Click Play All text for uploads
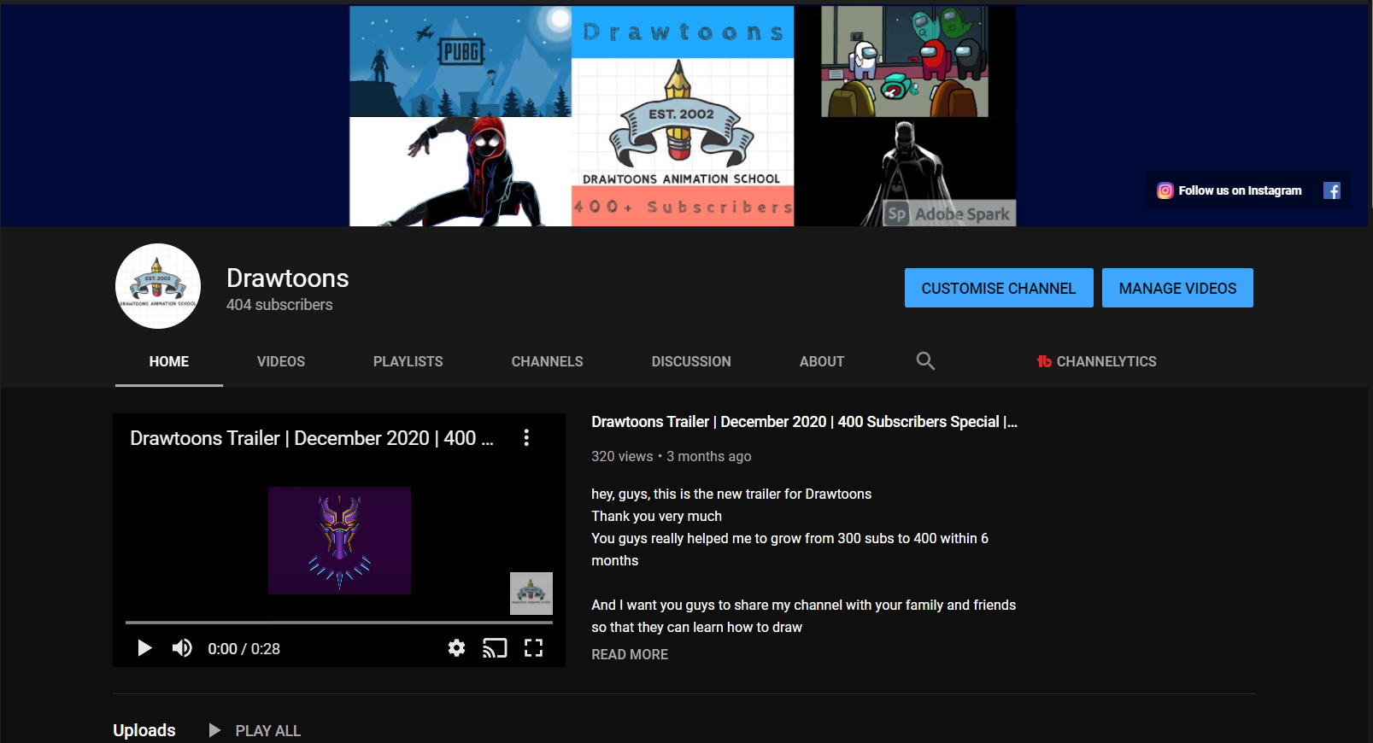The image size is (1373, 743). point(268,731)
